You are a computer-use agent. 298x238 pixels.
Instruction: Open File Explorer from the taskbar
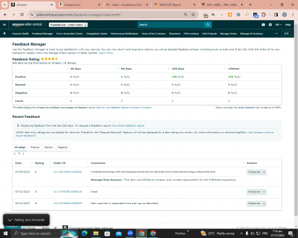coord(96,233)
